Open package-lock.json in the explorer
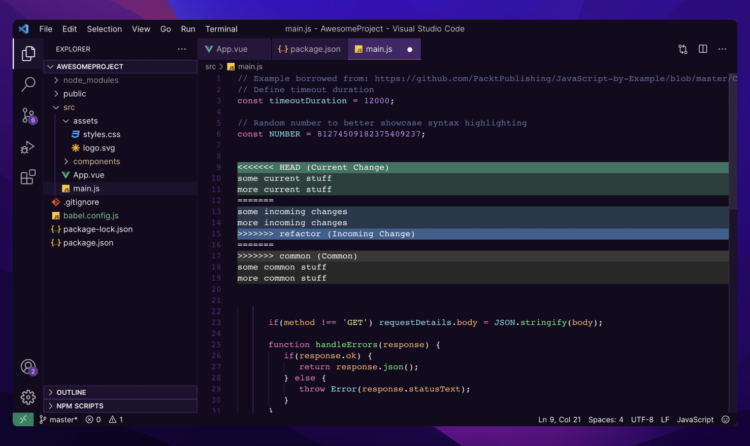750x446 pixels. (120, 229)
